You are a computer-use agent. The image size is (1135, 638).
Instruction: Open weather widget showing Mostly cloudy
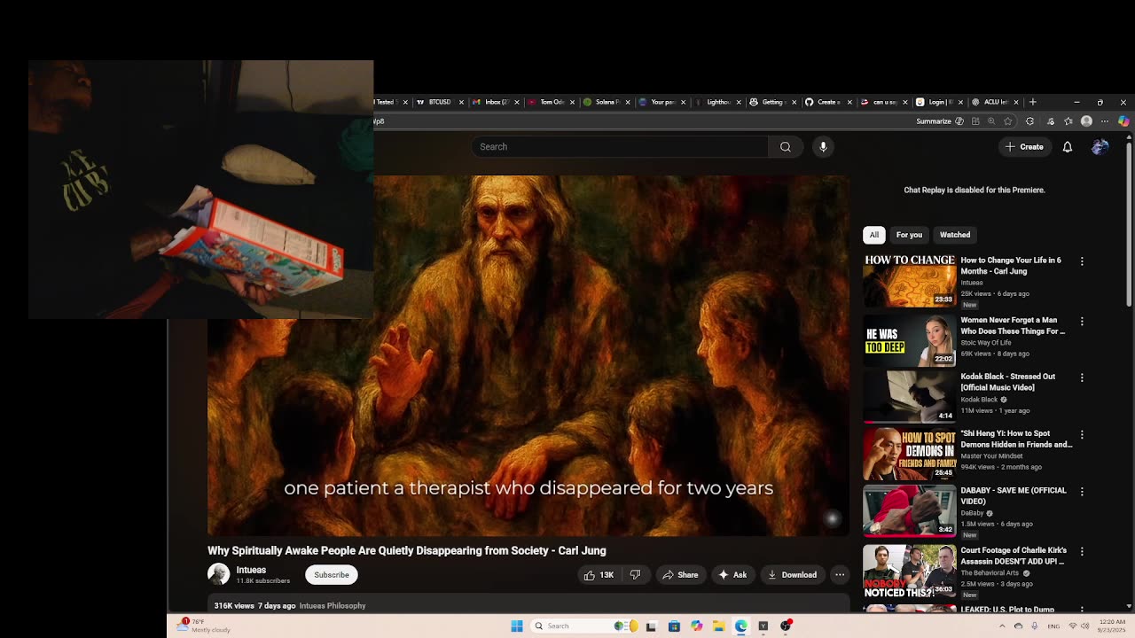point(204,626)
